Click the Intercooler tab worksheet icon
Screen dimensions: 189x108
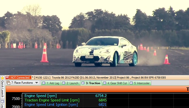[x=131, y=83]
